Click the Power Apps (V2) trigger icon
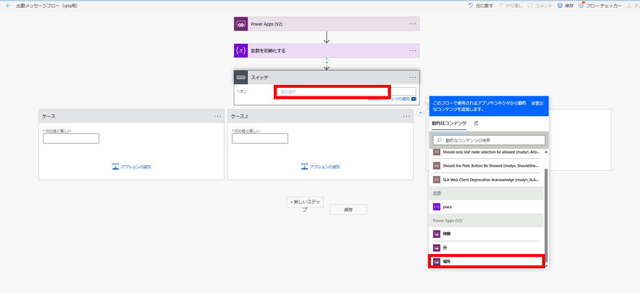This screenshot has width=640, height=293. (x=241, y=24)
